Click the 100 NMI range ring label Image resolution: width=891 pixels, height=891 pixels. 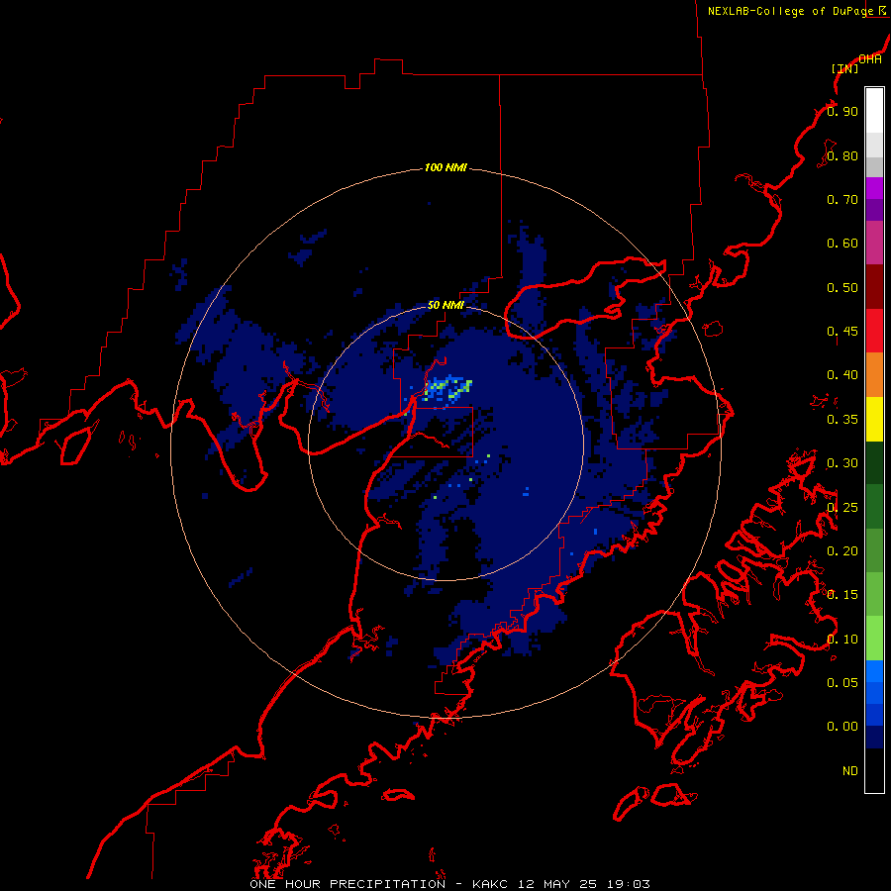pyautogui.click(x=445, y=167)
